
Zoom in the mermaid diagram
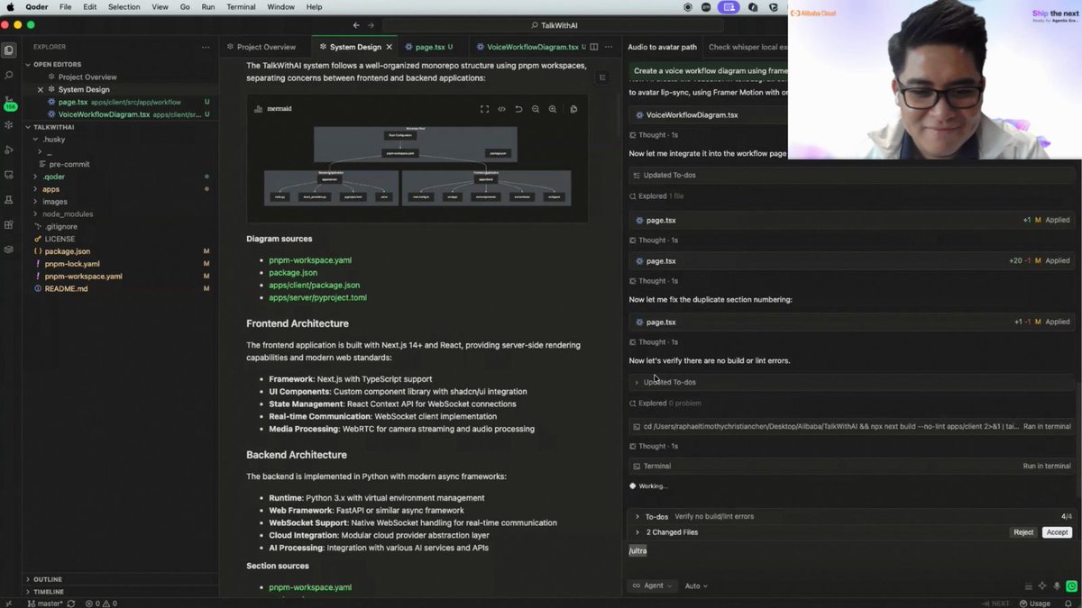point(553,109)
